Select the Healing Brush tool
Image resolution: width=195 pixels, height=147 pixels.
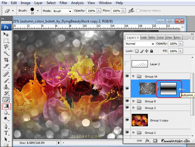click(6, 74)
